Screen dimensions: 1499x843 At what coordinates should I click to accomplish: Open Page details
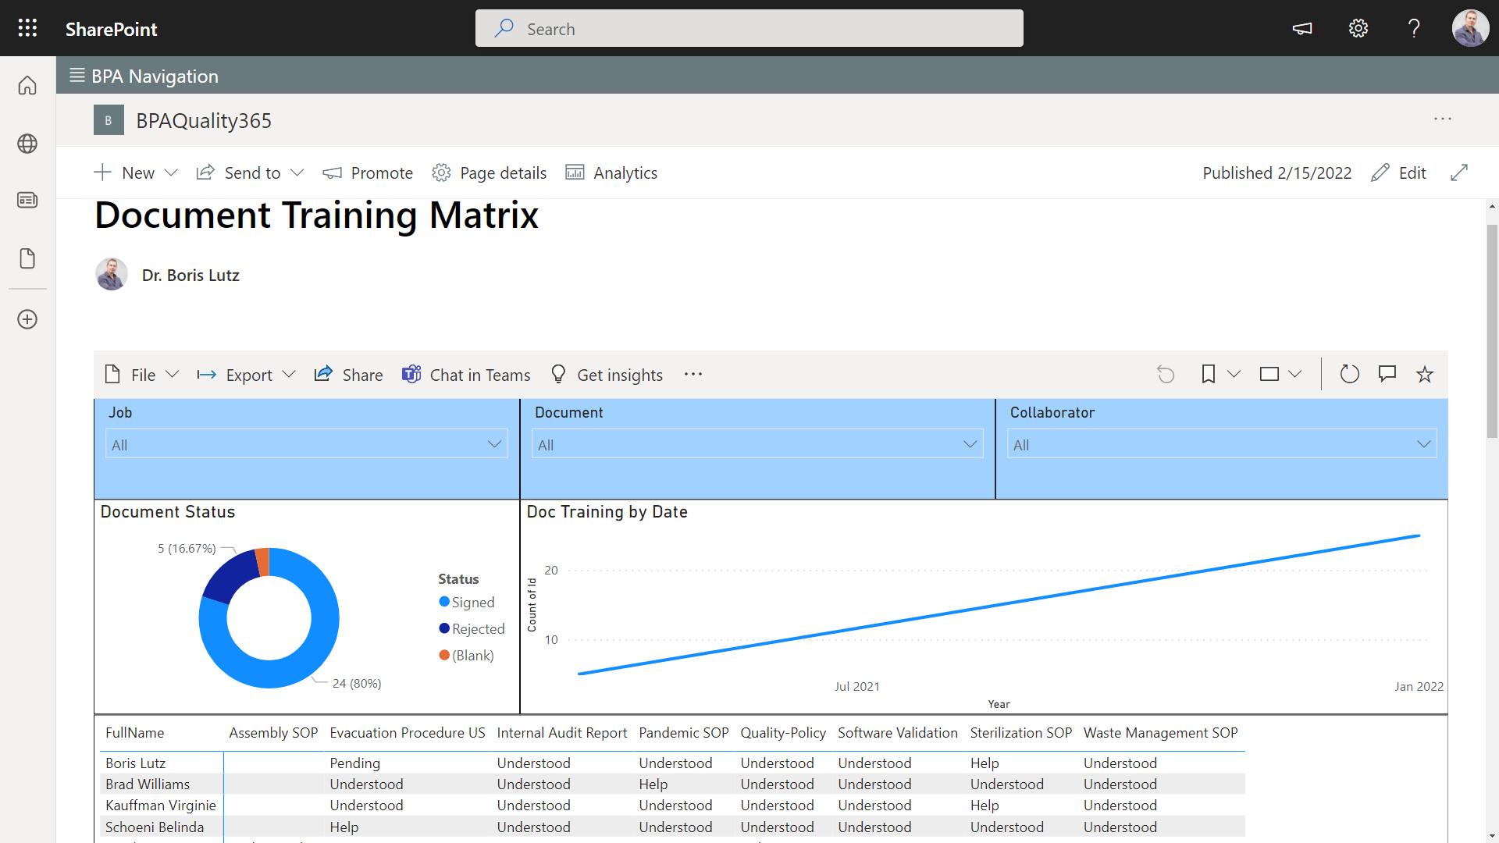[x=490, y=173]
